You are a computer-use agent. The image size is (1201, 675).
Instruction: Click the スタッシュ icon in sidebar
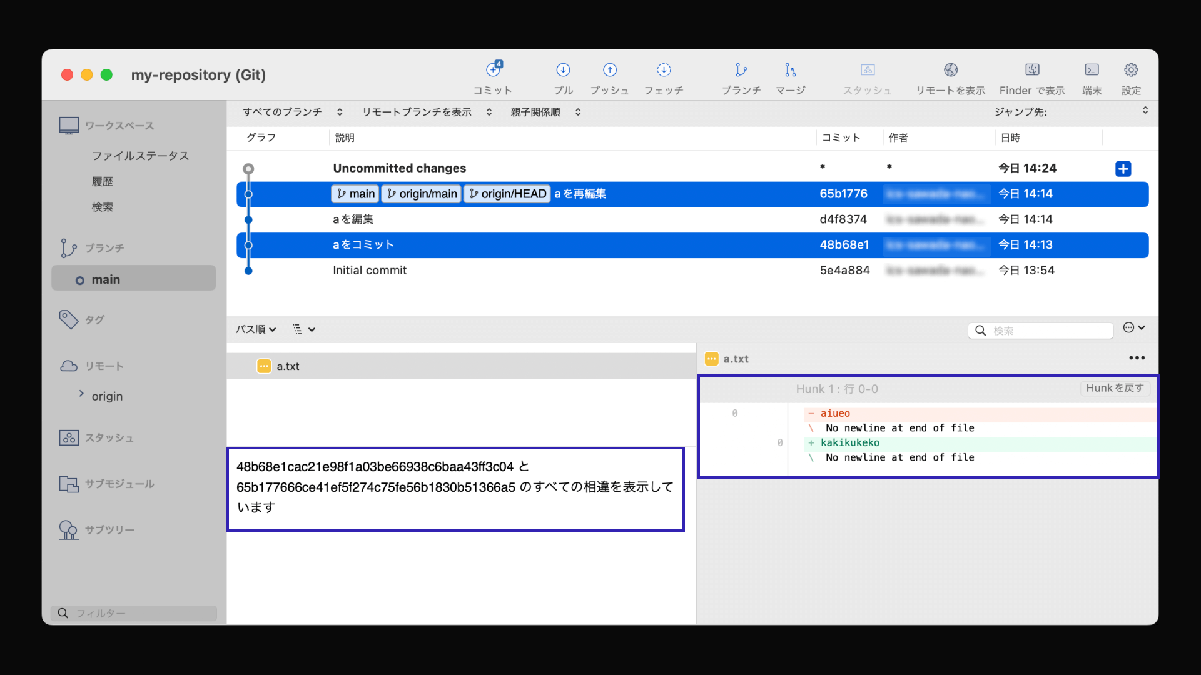[x=69, y=437]
